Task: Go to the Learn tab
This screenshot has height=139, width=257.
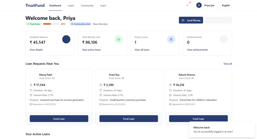Action: [103, 5]
